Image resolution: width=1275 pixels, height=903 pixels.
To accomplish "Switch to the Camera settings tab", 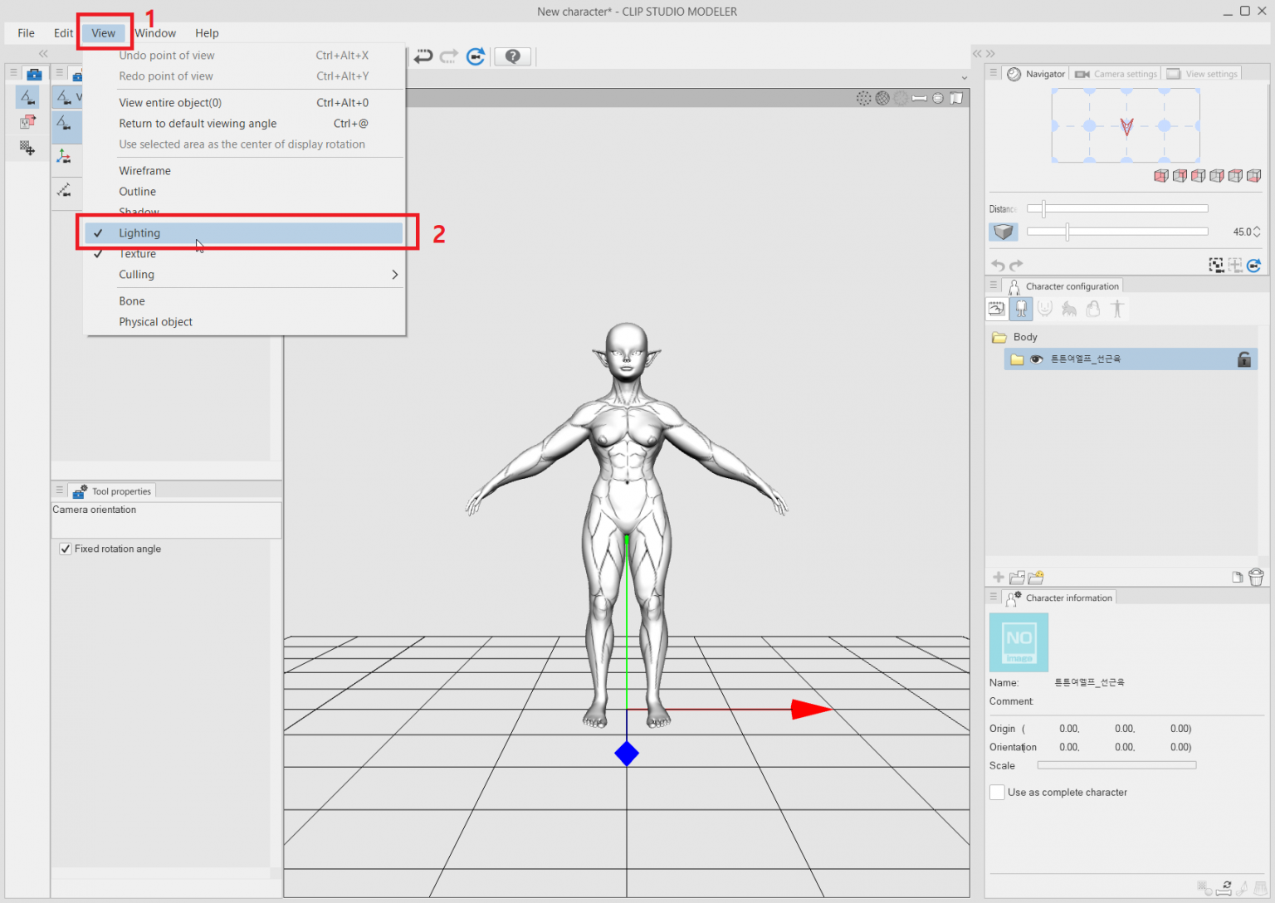I will [1115, 73].
